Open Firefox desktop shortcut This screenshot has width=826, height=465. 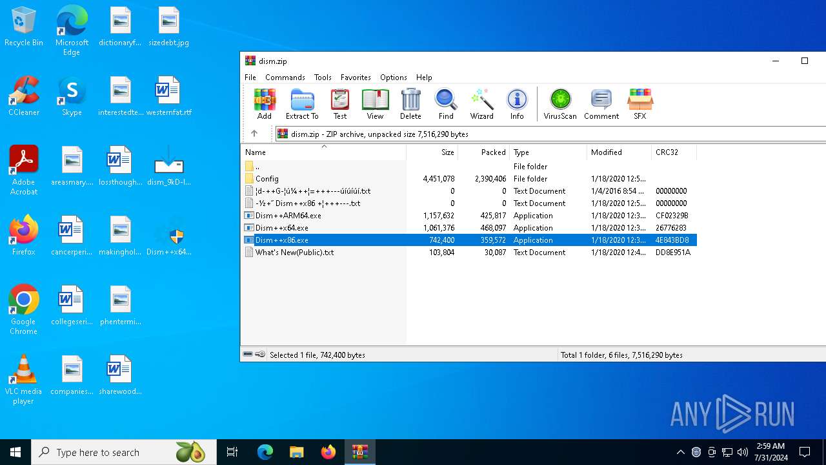click(x=24, y=236)
